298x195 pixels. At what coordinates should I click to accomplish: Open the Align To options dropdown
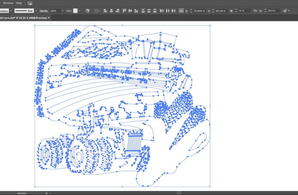pyautogui.click(x=97, y=11)
